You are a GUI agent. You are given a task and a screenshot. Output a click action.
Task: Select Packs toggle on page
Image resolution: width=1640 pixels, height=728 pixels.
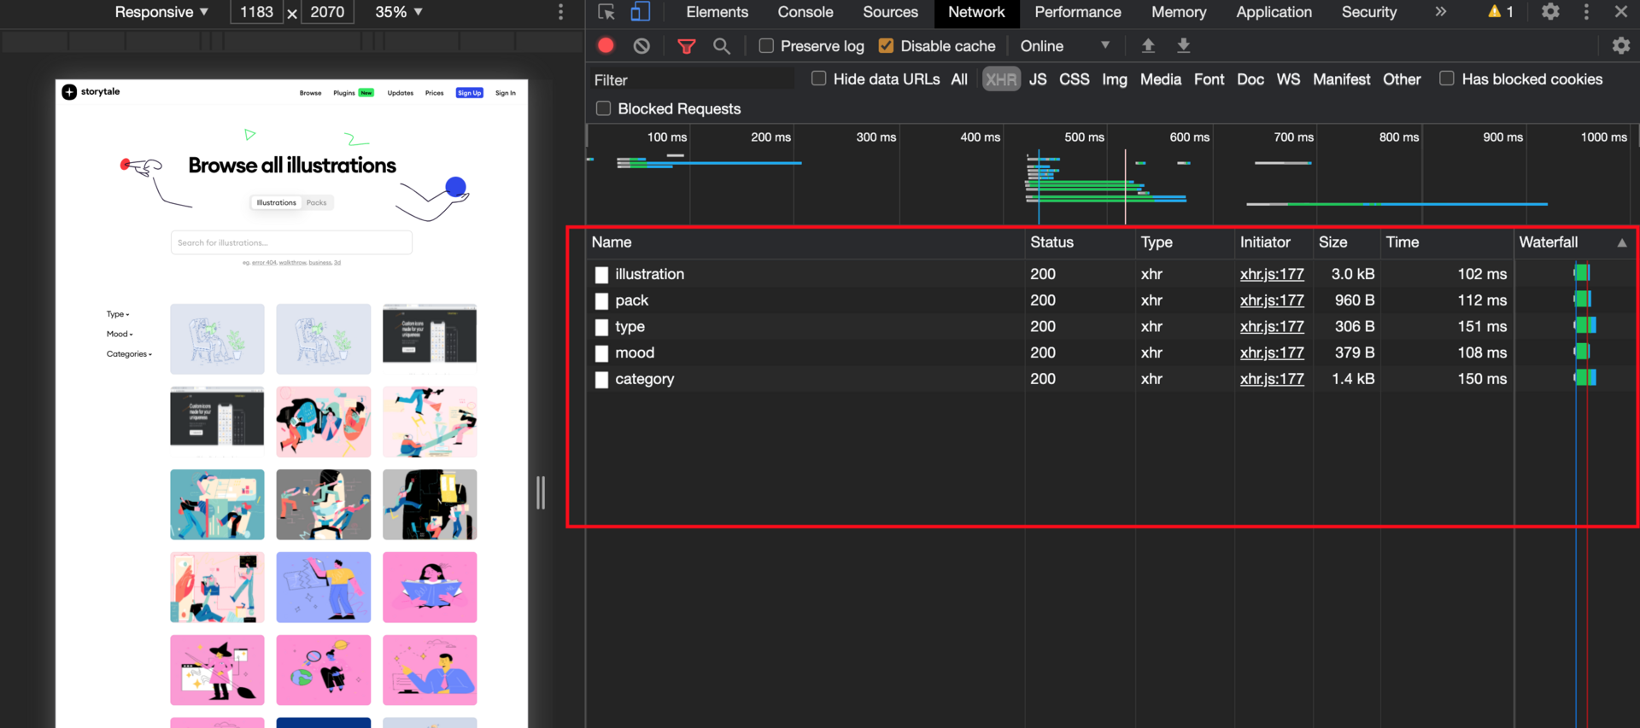[317, 202]
